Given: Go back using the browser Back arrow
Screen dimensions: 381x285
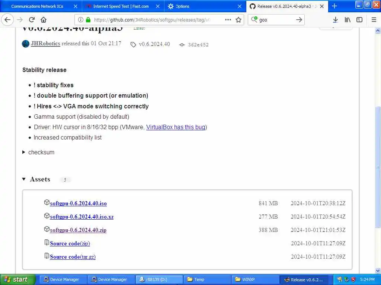Looking at the screenshot, I should 7,20.
